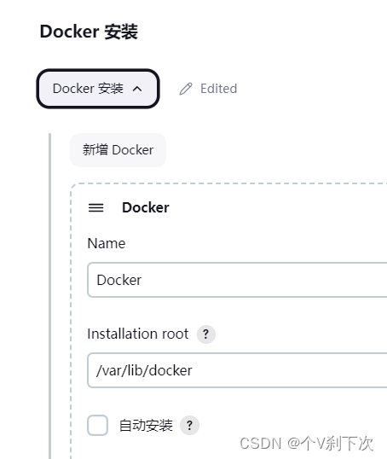Click the chevron arrow on Docker 安装
Image resolution: width=387 pixels, height=459 pixels.
click(137, 89)
